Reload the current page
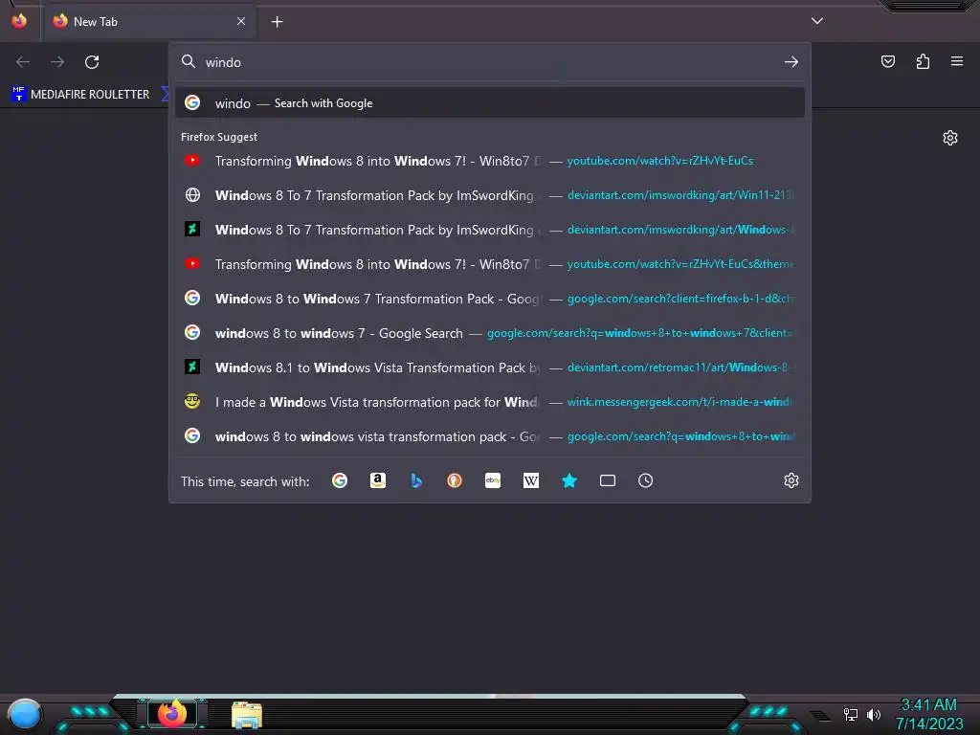980x735 pixels. [x=92, y=62]
